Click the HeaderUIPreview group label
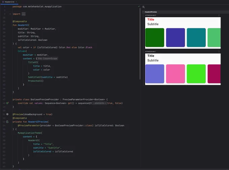229x170 pixels. (151, 12)
